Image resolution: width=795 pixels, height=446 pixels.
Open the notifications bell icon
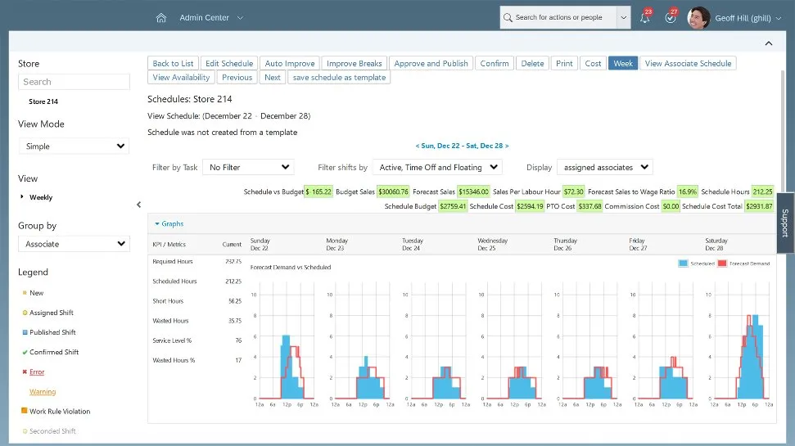click(645, 17)
